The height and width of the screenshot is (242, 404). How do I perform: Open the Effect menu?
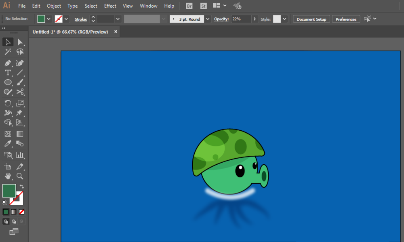[x=110, y=6]
